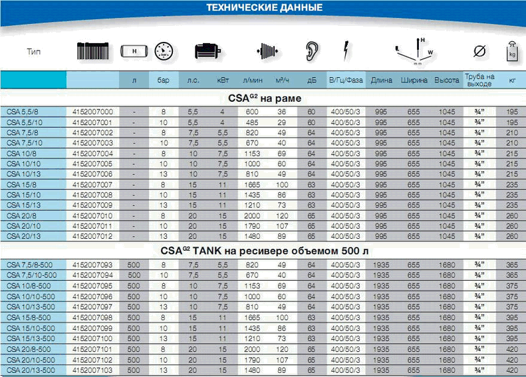Click the ¾" pipe value in CSA 15/10 row
The width and height of the screenshot is (526, 377).
point(479,194)
